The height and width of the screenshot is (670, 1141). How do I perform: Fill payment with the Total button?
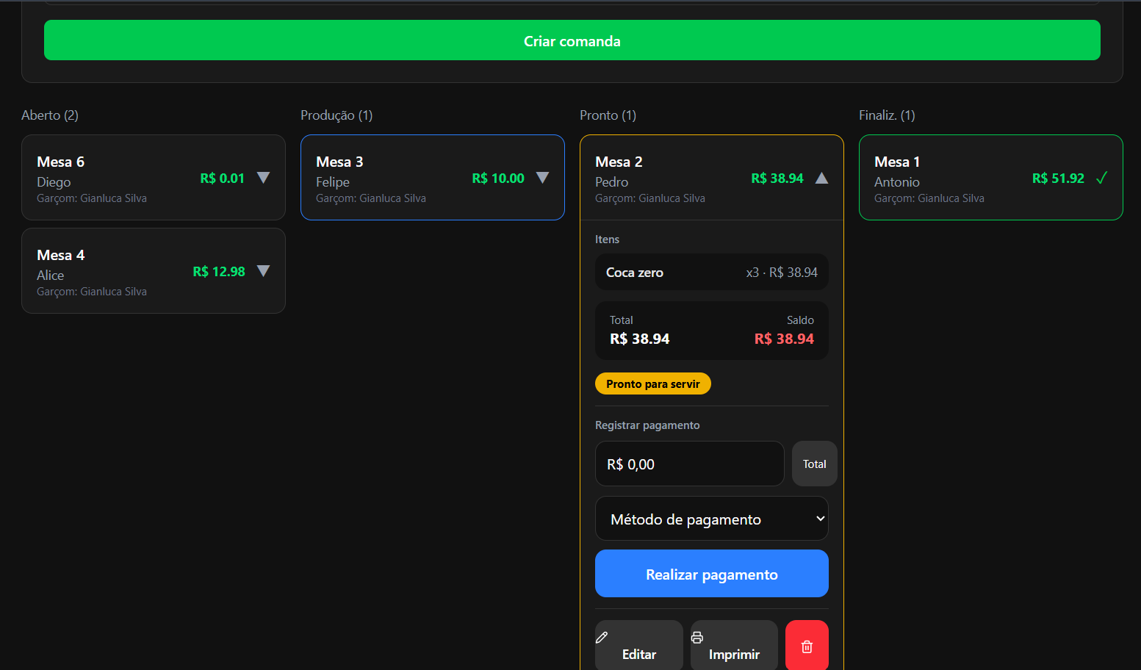click(x=814, y=464)
